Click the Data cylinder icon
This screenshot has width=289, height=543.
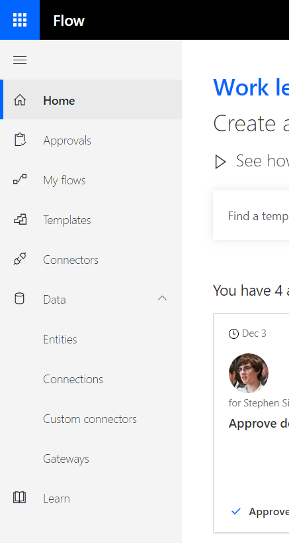[19, 298]
